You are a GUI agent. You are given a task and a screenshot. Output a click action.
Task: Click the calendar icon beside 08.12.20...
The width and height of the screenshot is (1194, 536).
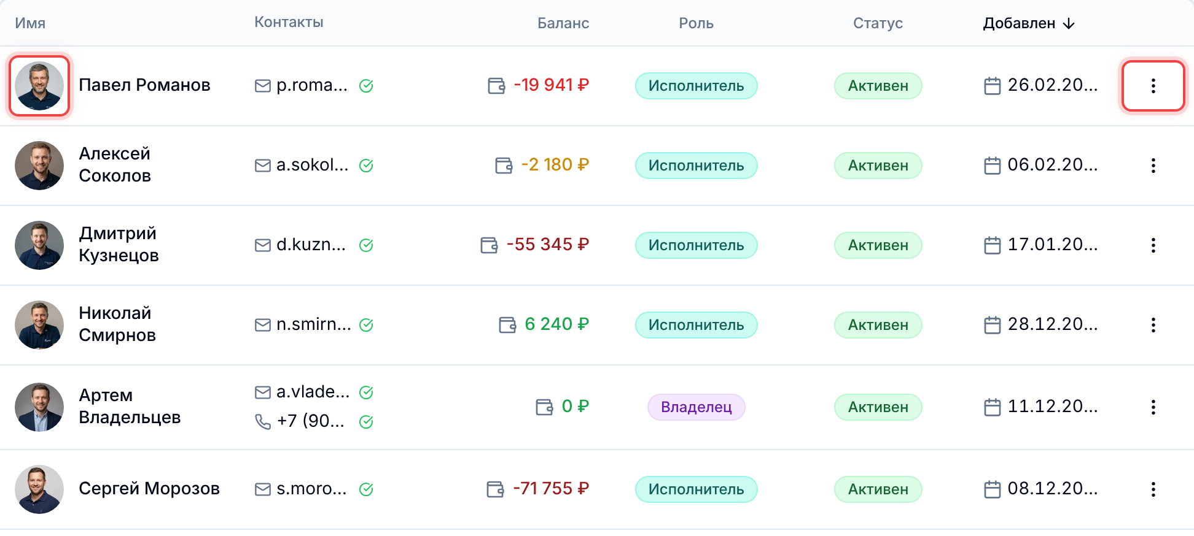[992, 489]
